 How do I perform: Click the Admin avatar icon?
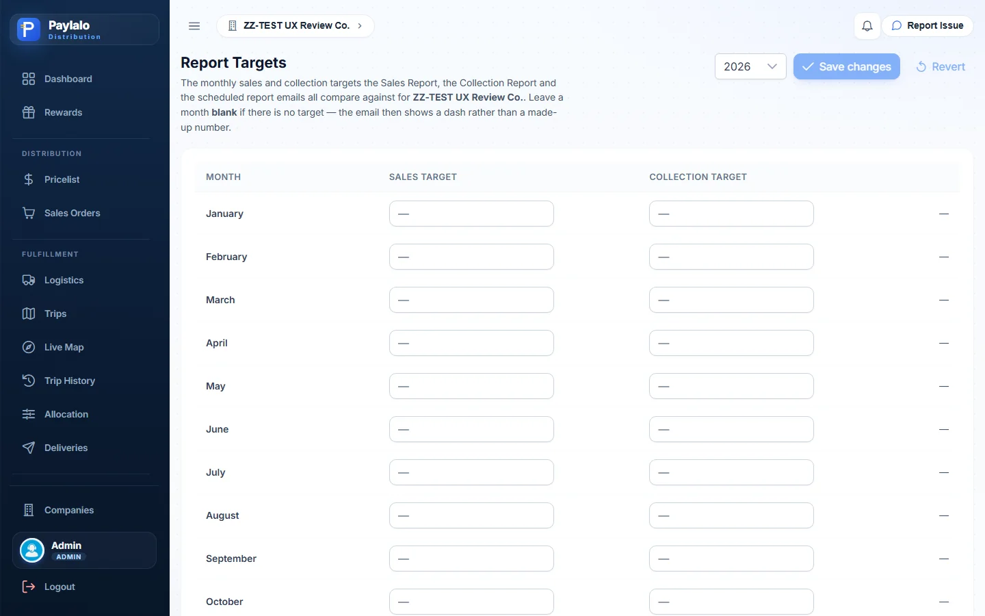tap(32, 550)
